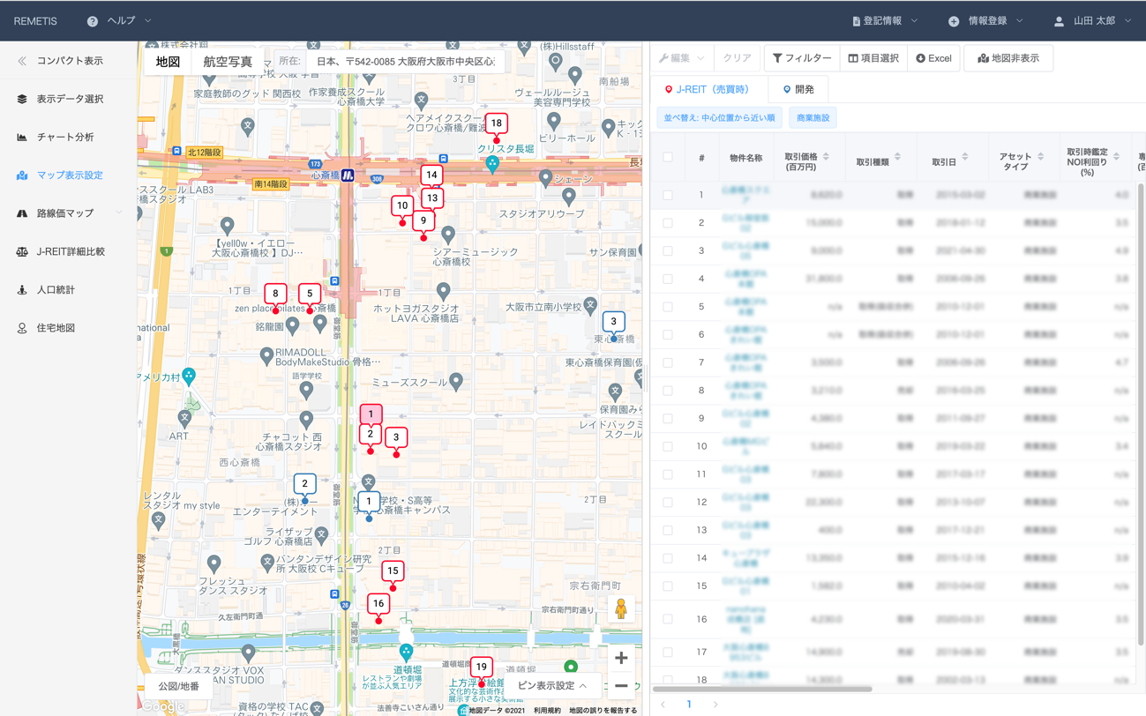Open J-REIT詳細比較 balance-scale item
The height and width of the screenshot is (716, 1146).
tap(60, 251)
